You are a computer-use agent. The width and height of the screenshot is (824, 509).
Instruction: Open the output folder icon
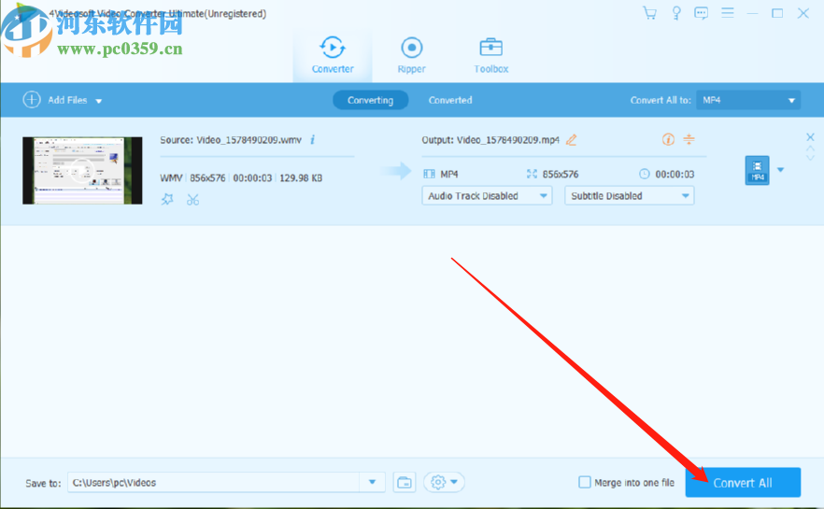tap(405, 482)
